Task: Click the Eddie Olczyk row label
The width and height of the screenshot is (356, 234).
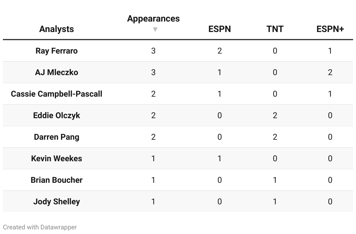Action: point(57,116)
